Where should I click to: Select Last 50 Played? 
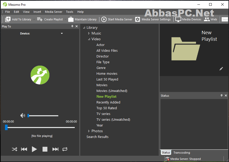pyautogui.click(x=107, y=79)
